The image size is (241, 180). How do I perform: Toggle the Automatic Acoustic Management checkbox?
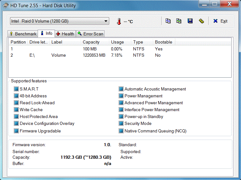tap(121, 89)
